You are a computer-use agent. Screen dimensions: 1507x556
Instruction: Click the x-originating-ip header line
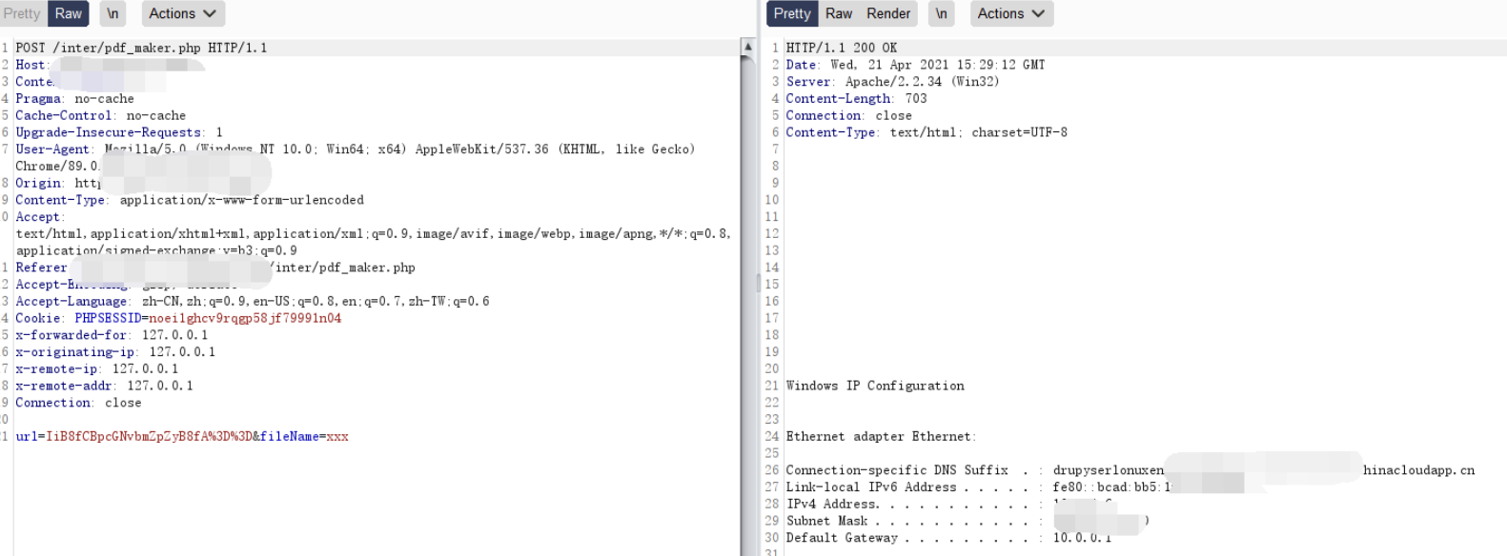click(115, 352)
